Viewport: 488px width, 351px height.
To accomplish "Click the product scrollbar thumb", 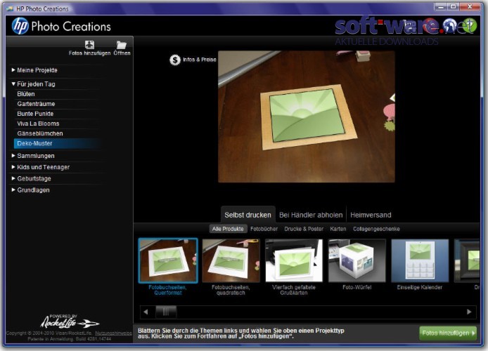I will [166, 312].
